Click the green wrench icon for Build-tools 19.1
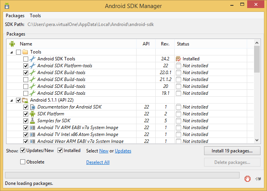 pyautogui.click(x=32, y=93)
